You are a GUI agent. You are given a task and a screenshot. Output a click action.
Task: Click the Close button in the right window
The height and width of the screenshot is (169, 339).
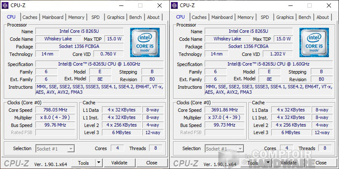[x=321, y=163]
